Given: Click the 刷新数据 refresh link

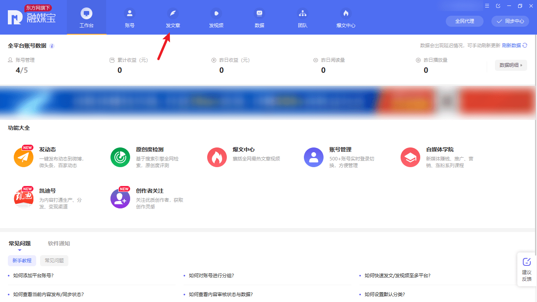Looking at the screenshot, I should (x=511, y=46).
